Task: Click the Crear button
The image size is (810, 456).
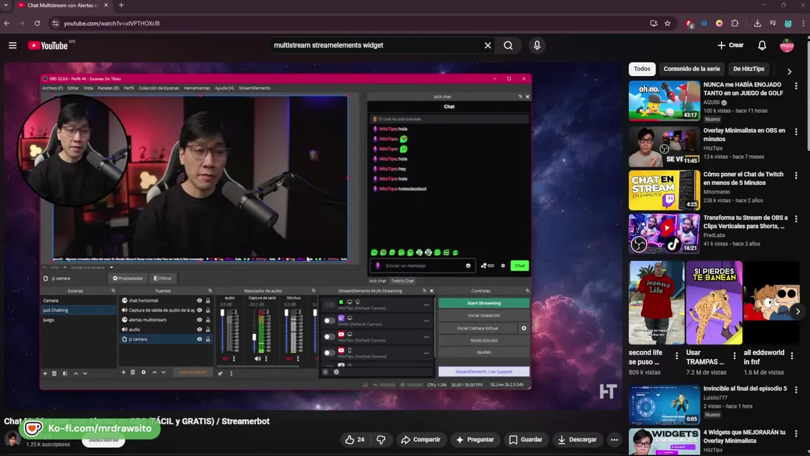Action: coord(730,45)
